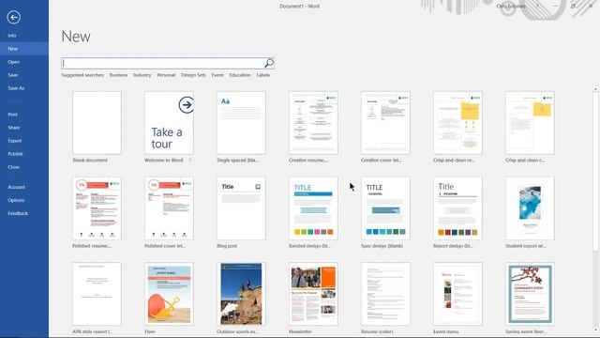Image resolution: width=600 pixels, height=338 pixels.
Task: Choose the Flyer template with beach toys
Action: coord(169,294)
